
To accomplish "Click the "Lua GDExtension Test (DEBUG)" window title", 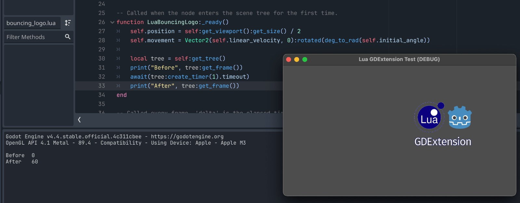I will pos(399,59).
